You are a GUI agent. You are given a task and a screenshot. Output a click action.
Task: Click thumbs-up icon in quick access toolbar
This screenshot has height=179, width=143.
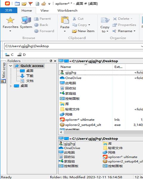(44, 4)
